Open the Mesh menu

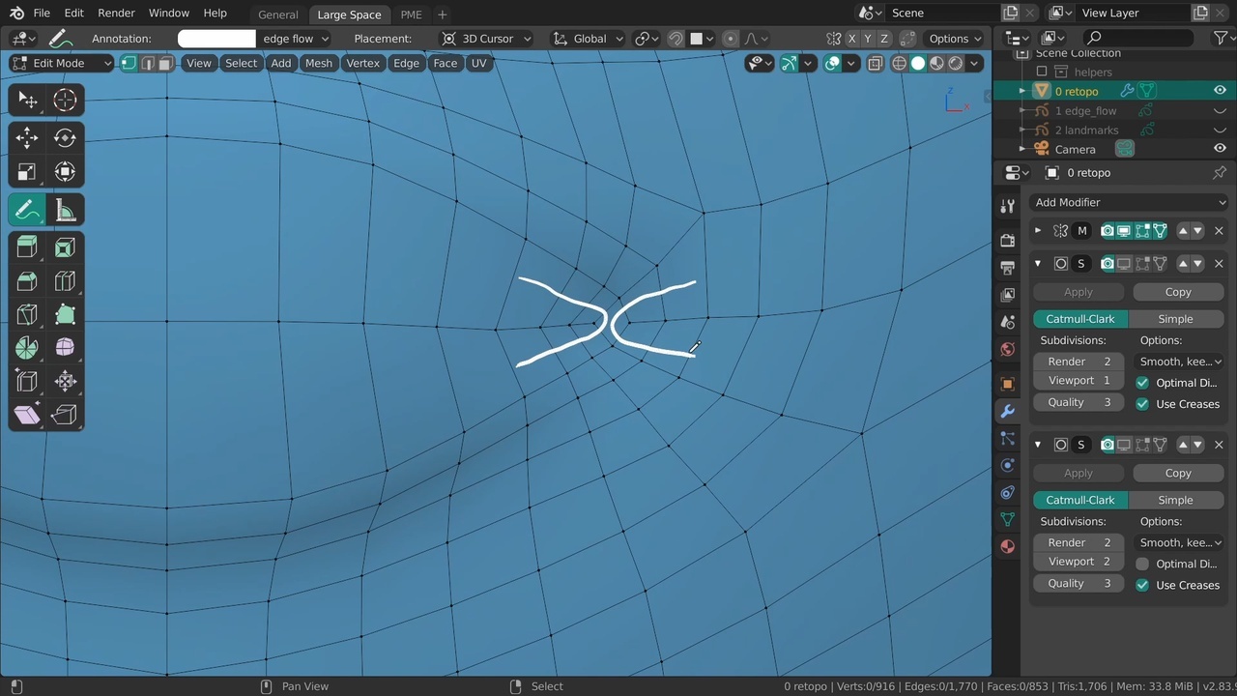pos(318,63)
